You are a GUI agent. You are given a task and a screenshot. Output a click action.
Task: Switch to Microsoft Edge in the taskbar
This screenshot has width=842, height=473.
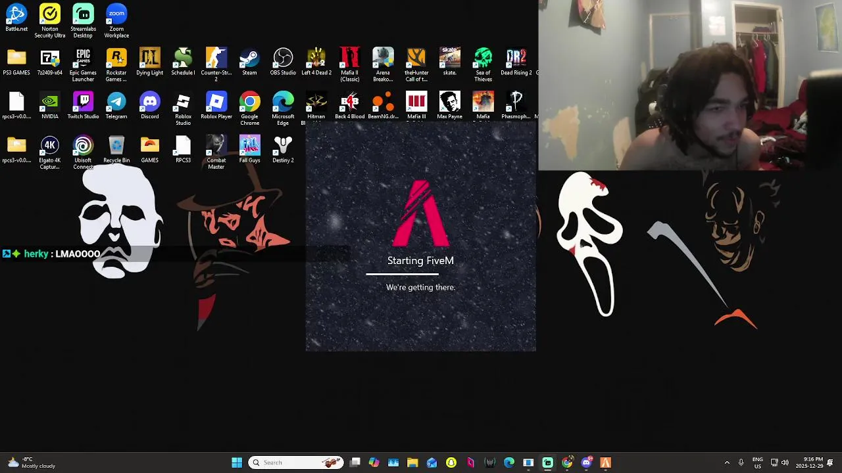509,462
